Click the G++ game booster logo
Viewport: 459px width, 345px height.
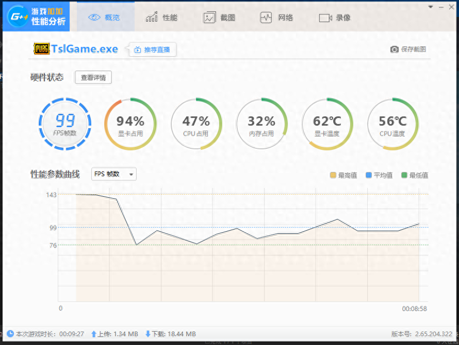click(17, 16)
